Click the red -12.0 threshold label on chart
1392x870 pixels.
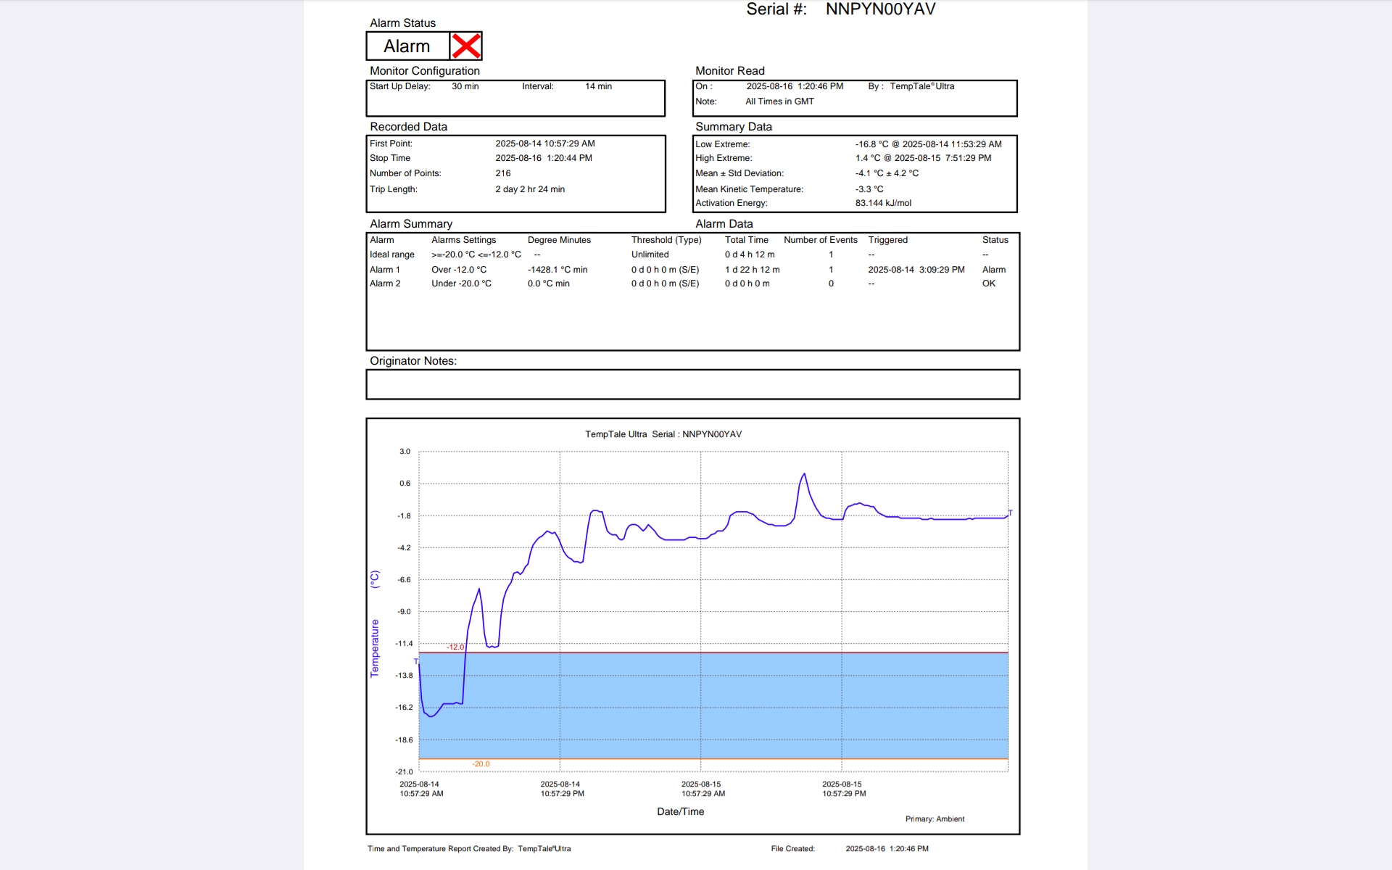(x=455, y=647)
